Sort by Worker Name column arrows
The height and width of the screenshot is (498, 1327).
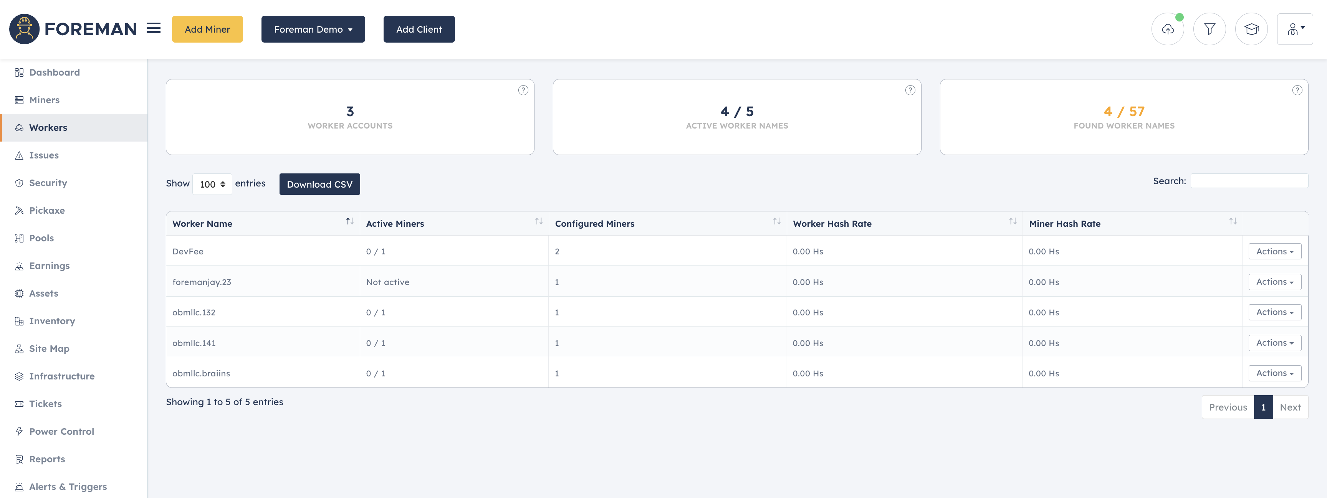[x=350, y=221]
